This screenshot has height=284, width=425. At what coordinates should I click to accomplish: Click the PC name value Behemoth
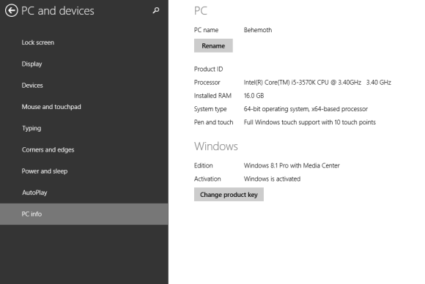(258, 30)
